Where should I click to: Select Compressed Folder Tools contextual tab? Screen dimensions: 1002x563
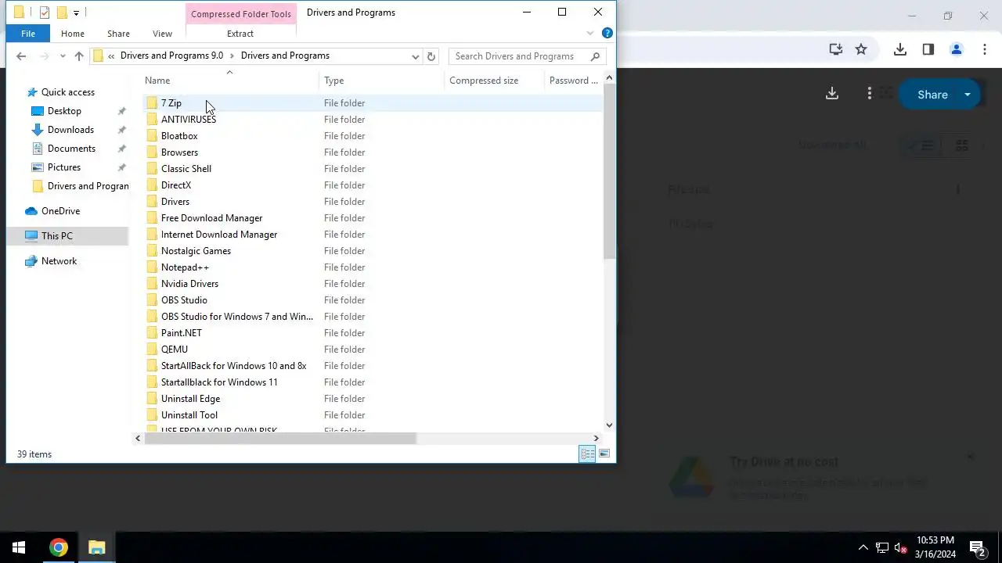pos(241,14)
